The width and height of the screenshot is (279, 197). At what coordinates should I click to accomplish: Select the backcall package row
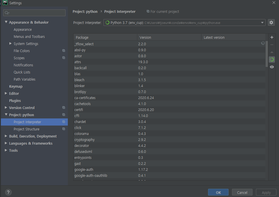[169, 68]
